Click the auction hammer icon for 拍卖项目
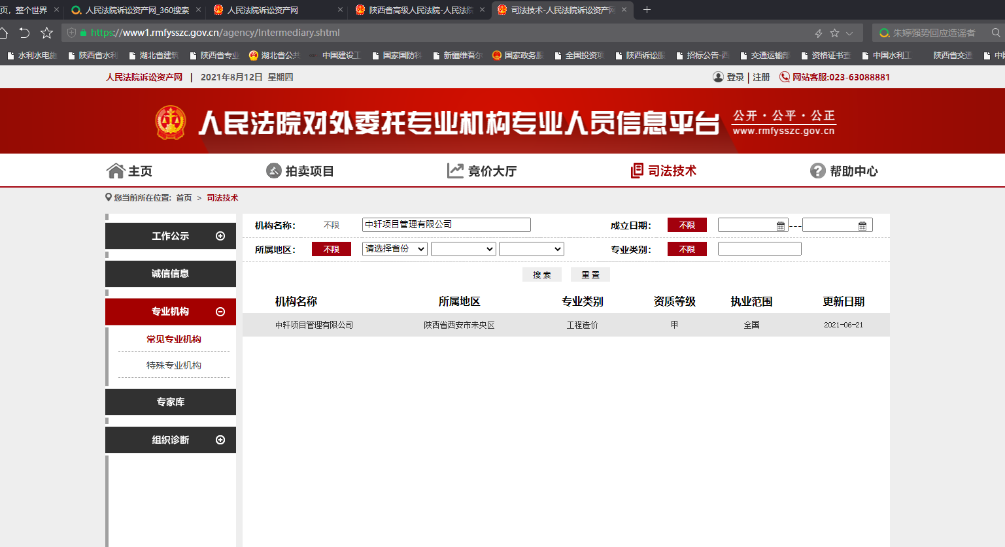This screenshot has height=547, width=1005. point(273,171)
